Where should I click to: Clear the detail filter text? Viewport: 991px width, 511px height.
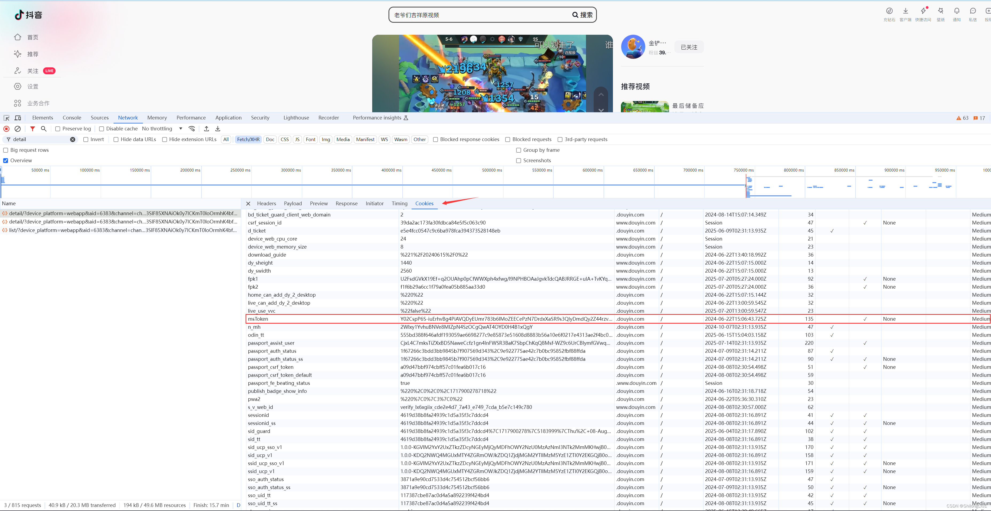click(x=73, y=140)
